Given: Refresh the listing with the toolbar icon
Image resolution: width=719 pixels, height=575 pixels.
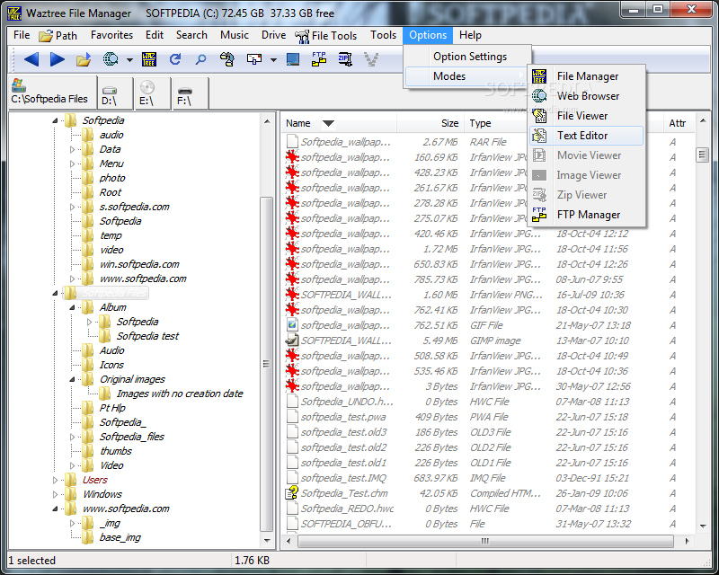Looking at the screenshot, I should coord(175,59).
